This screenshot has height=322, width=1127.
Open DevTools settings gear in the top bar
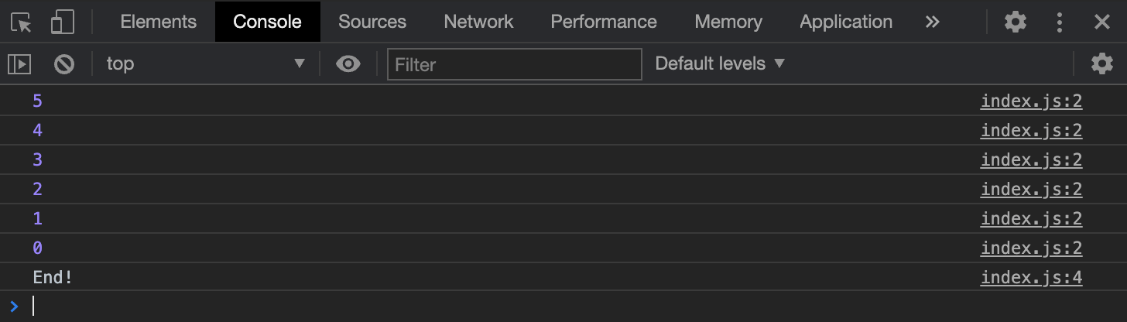point(1015,22)
